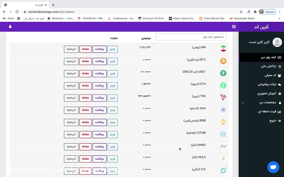Click the NANO coin icon
The image size is (284, 177).
[x=223, y=146]
